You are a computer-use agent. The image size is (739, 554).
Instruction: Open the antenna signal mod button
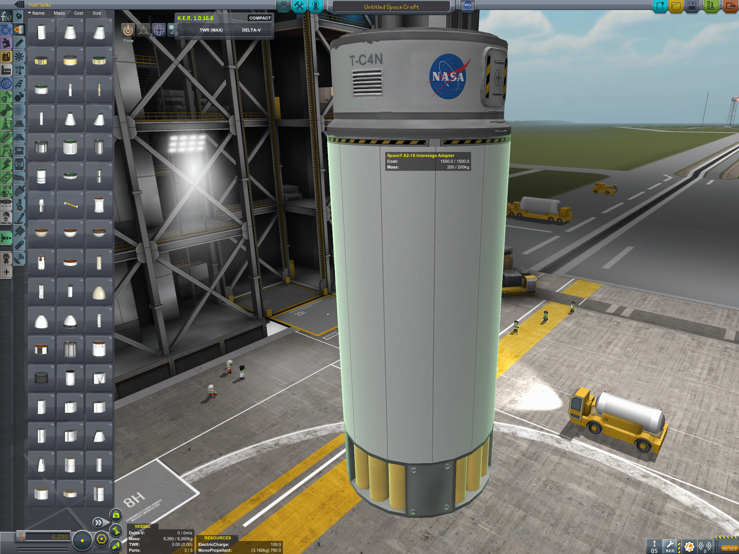click(705, 547)
